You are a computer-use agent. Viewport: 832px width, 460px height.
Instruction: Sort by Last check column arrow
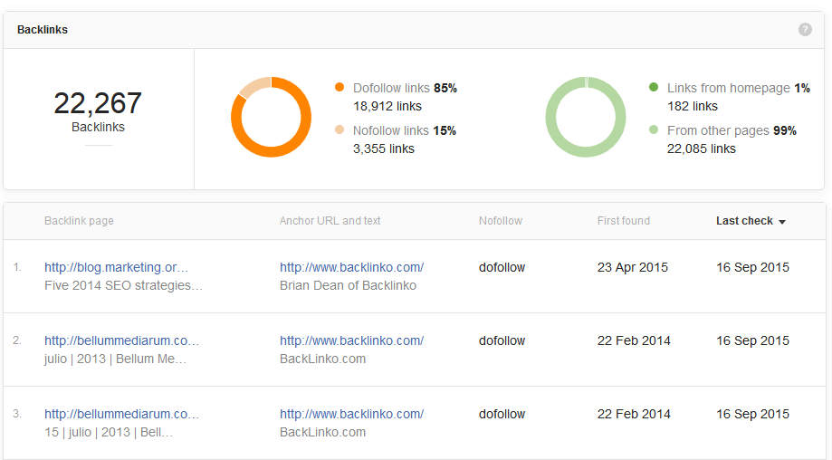click(x=782, y=222)
